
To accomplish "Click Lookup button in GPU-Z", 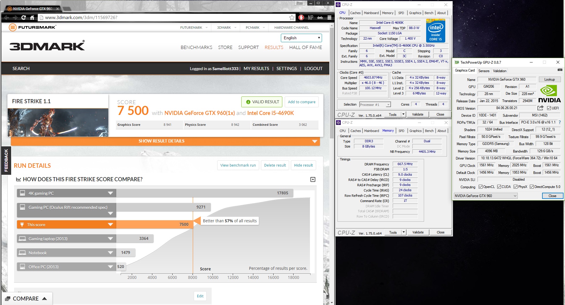I will 549,79.
